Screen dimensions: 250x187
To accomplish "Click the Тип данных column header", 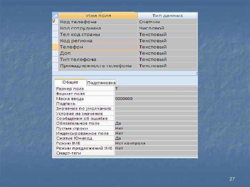I will [167, 16].
